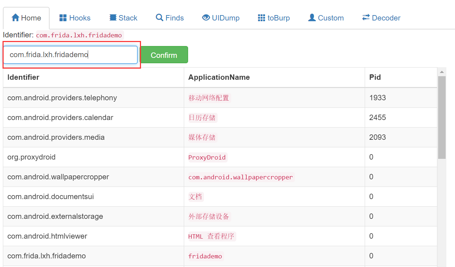The height and width of the screenshot is (267, 455).
Task: Click the 外部存储设备 application name
Action: pyautogui.click(x=209, y=216)
